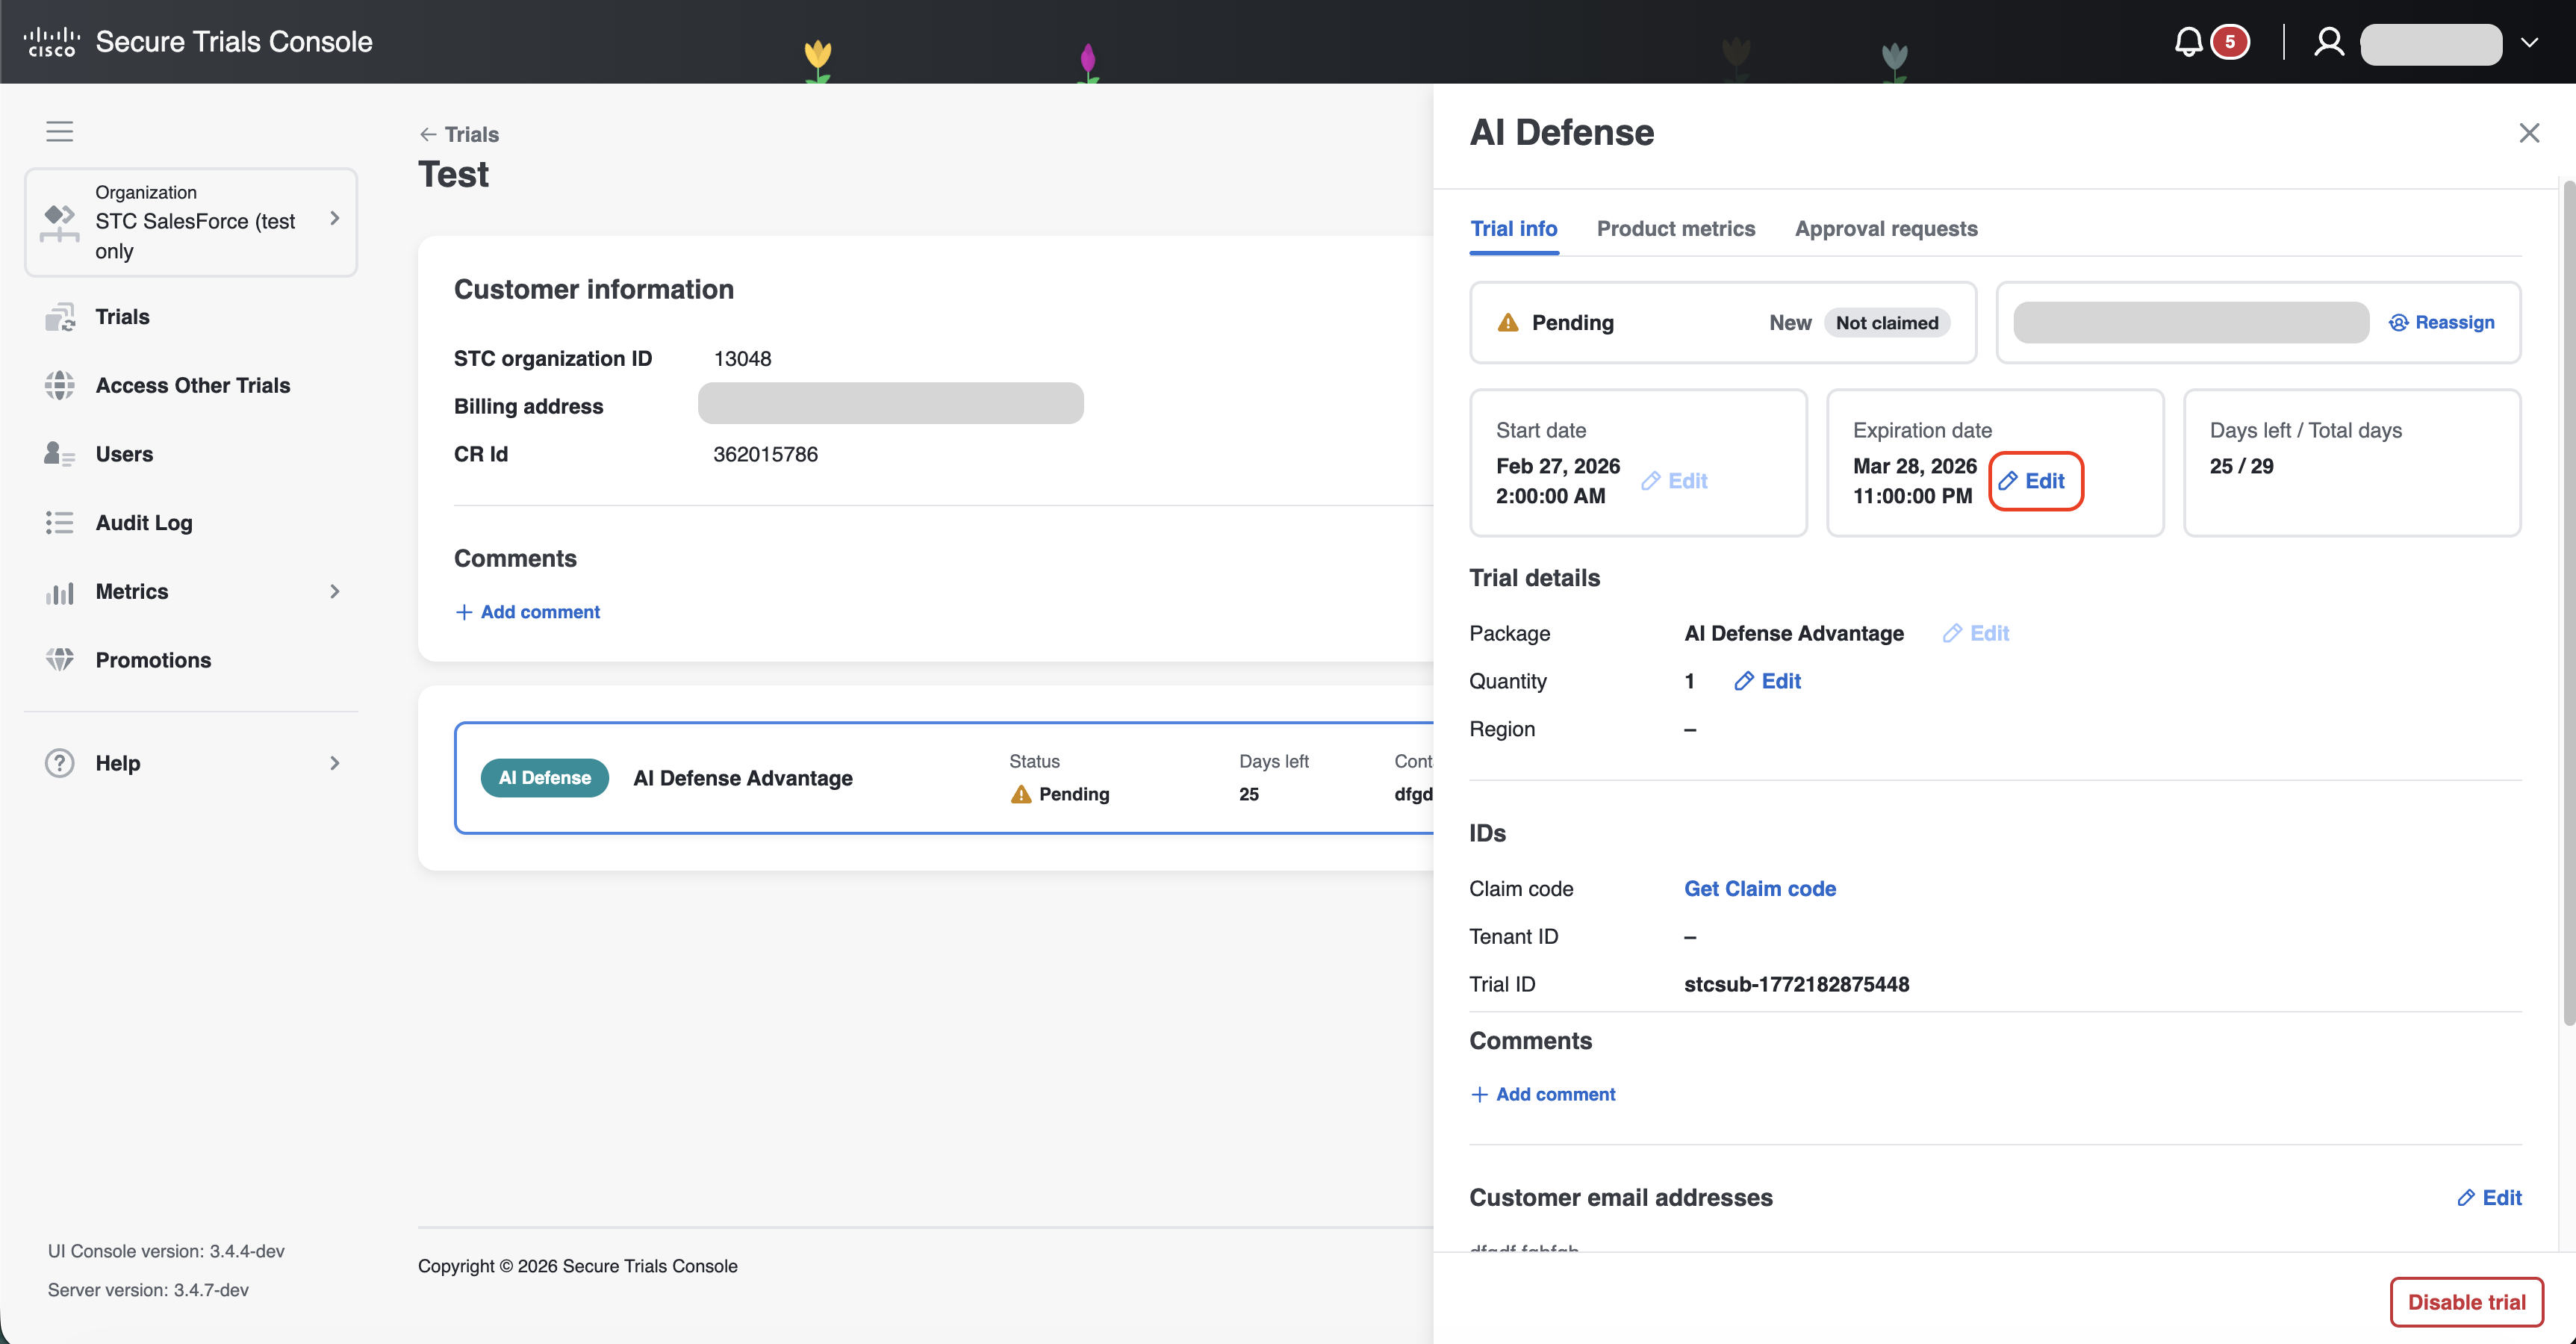Viewport: 2576px width, 1344px height.
Task: Click the Users sidebar icon
Action: (x=60, y=454)
